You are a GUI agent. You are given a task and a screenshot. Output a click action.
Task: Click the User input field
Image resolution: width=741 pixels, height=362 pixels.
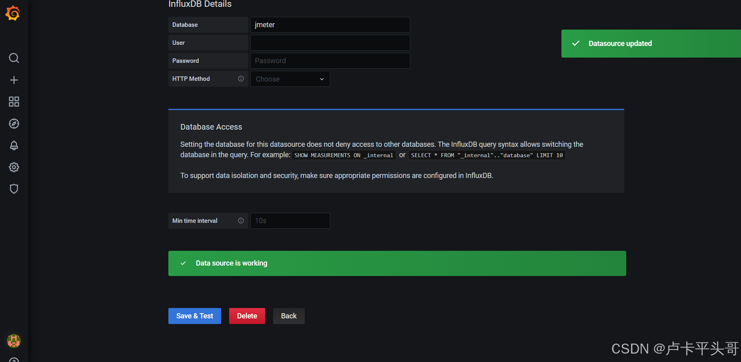coord(330,43)
